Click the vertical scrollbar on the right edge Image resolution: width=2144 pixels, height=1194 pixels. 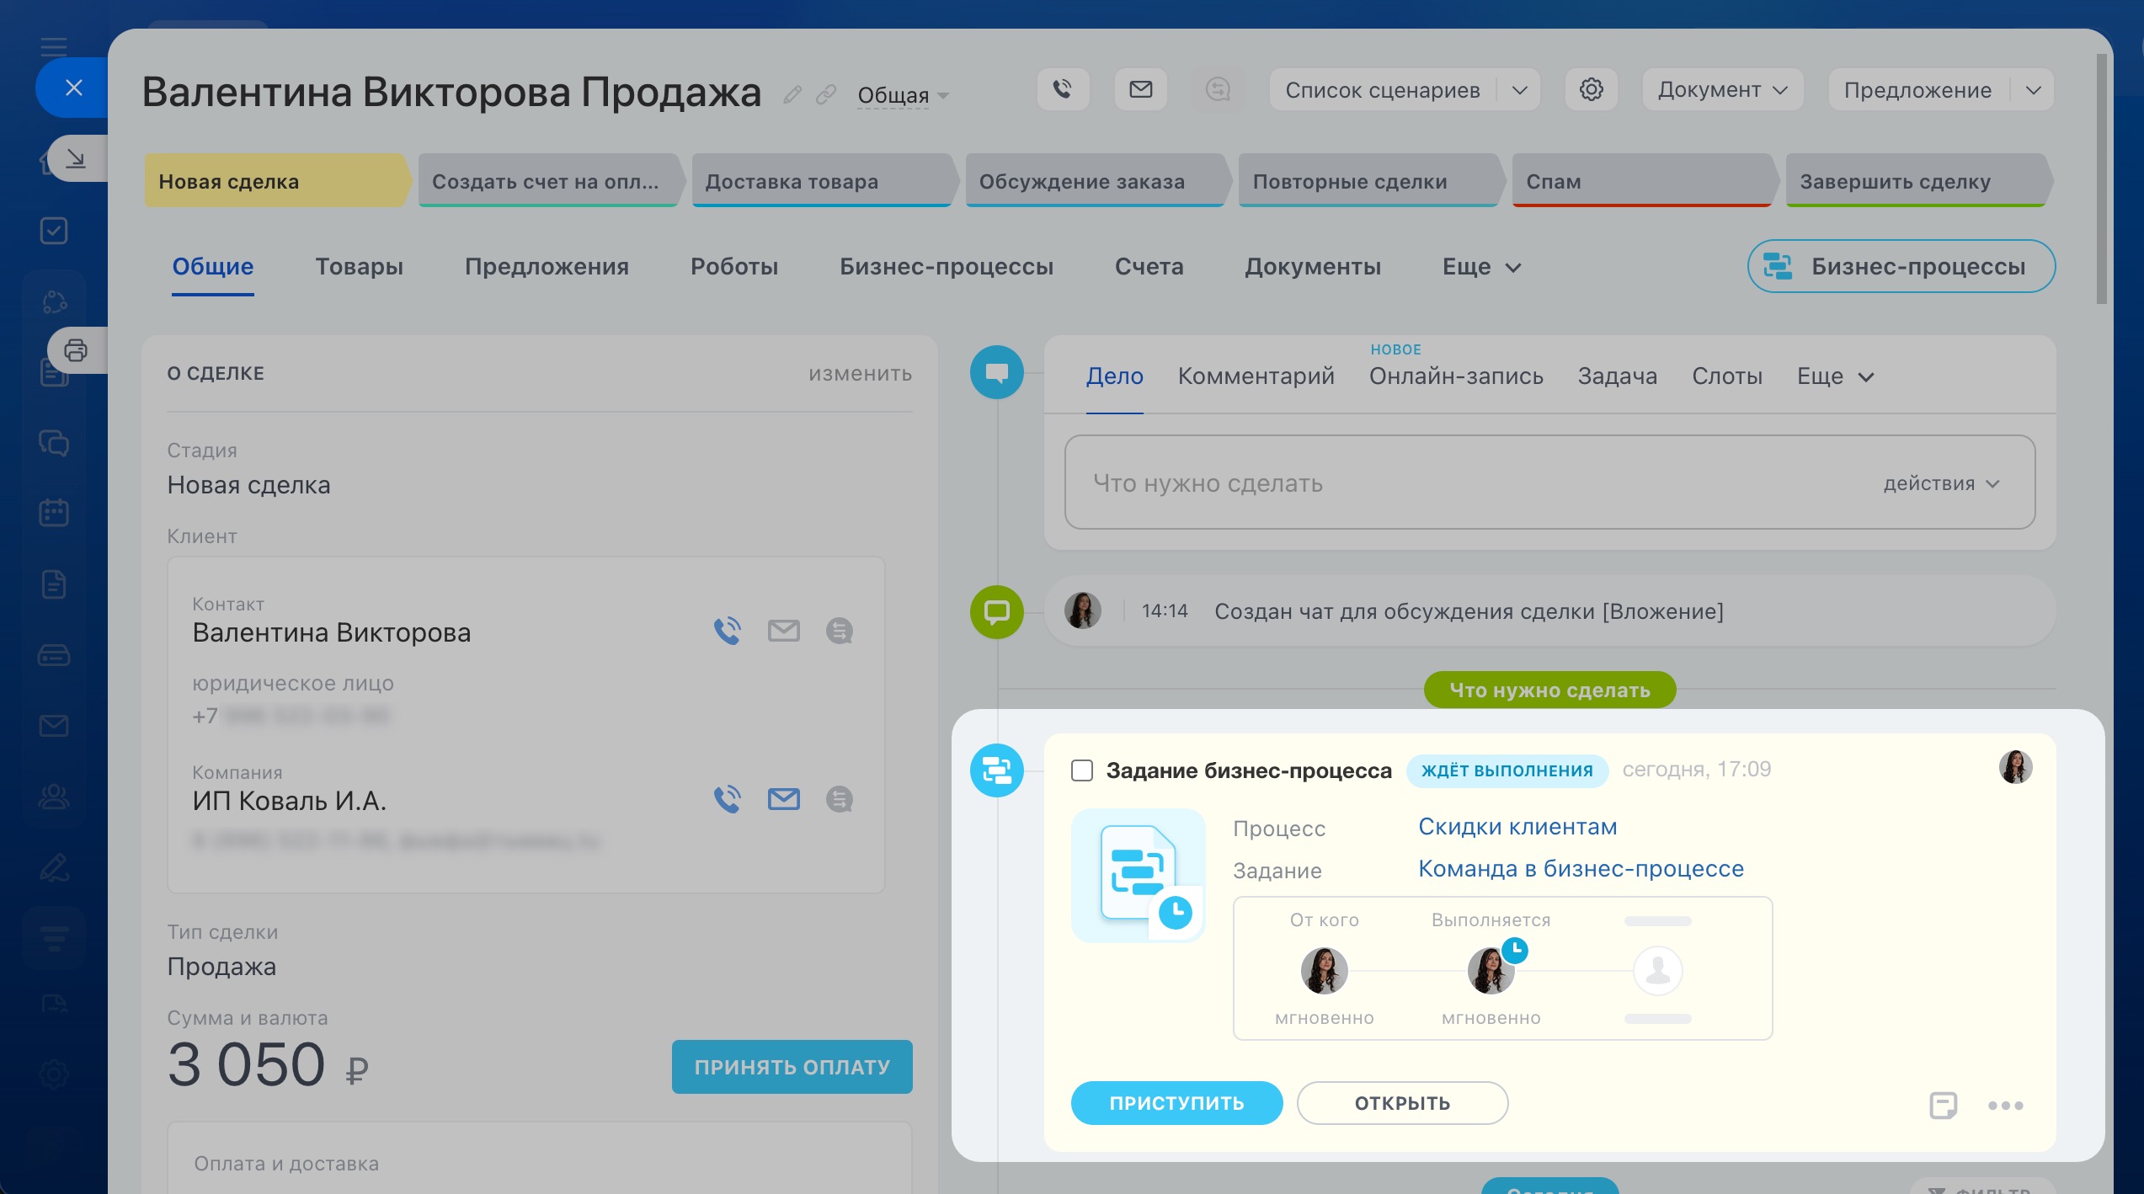tap(2102, 179)
